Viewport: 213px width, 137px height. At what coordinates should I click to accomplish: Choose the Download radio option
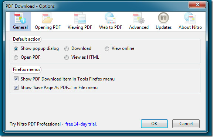tap(67, 49)
